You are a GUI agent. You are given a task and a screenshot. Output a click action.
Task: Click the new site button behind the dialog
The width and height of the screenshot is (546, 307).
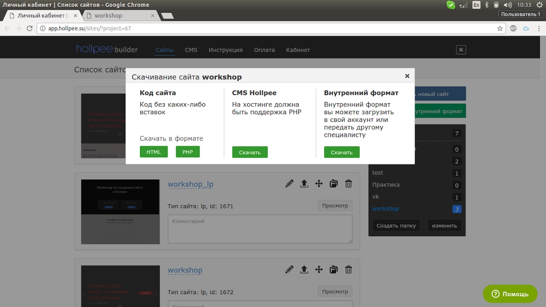click(440, 94)
